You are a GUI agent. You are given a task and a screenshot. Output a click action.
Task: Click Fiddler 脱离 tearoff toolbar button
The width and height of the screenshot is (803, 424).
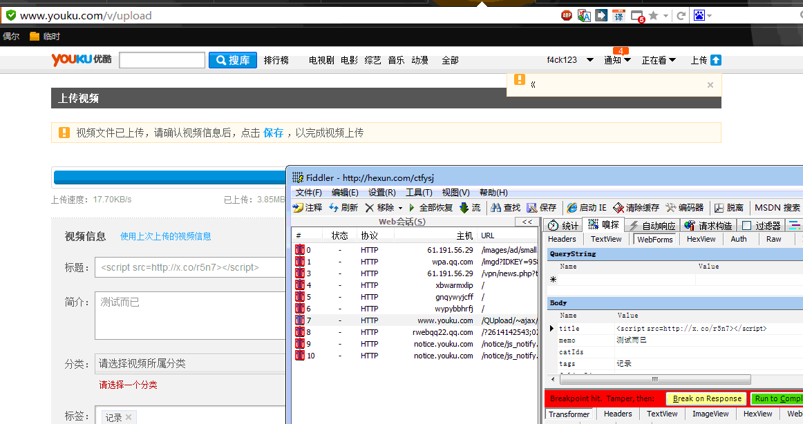(729, 208)
